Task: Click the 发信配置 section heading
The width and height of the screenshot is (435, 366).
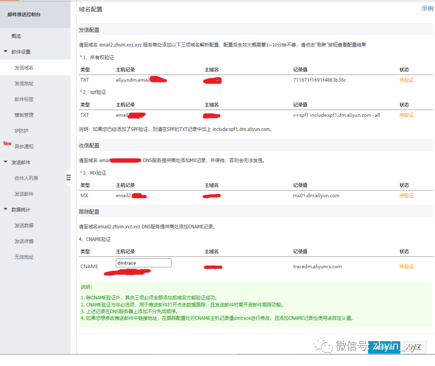Action: coord(89,30)
